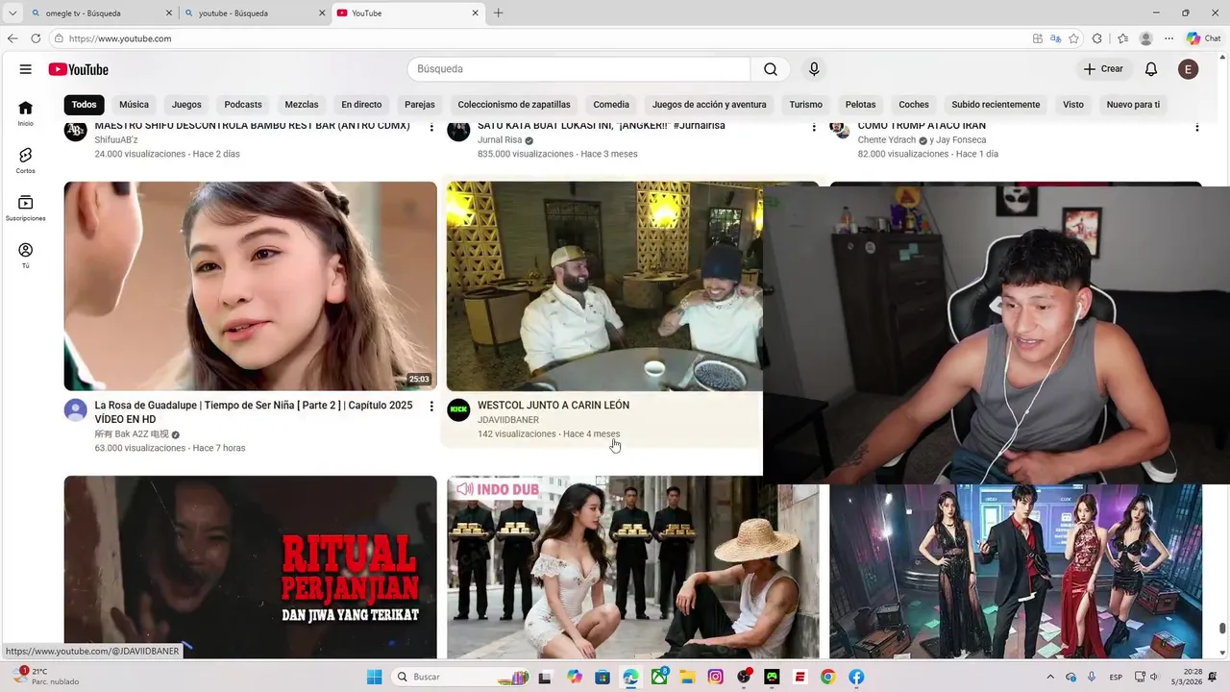Open Jurnal Risa channel link

click(500, 139)
